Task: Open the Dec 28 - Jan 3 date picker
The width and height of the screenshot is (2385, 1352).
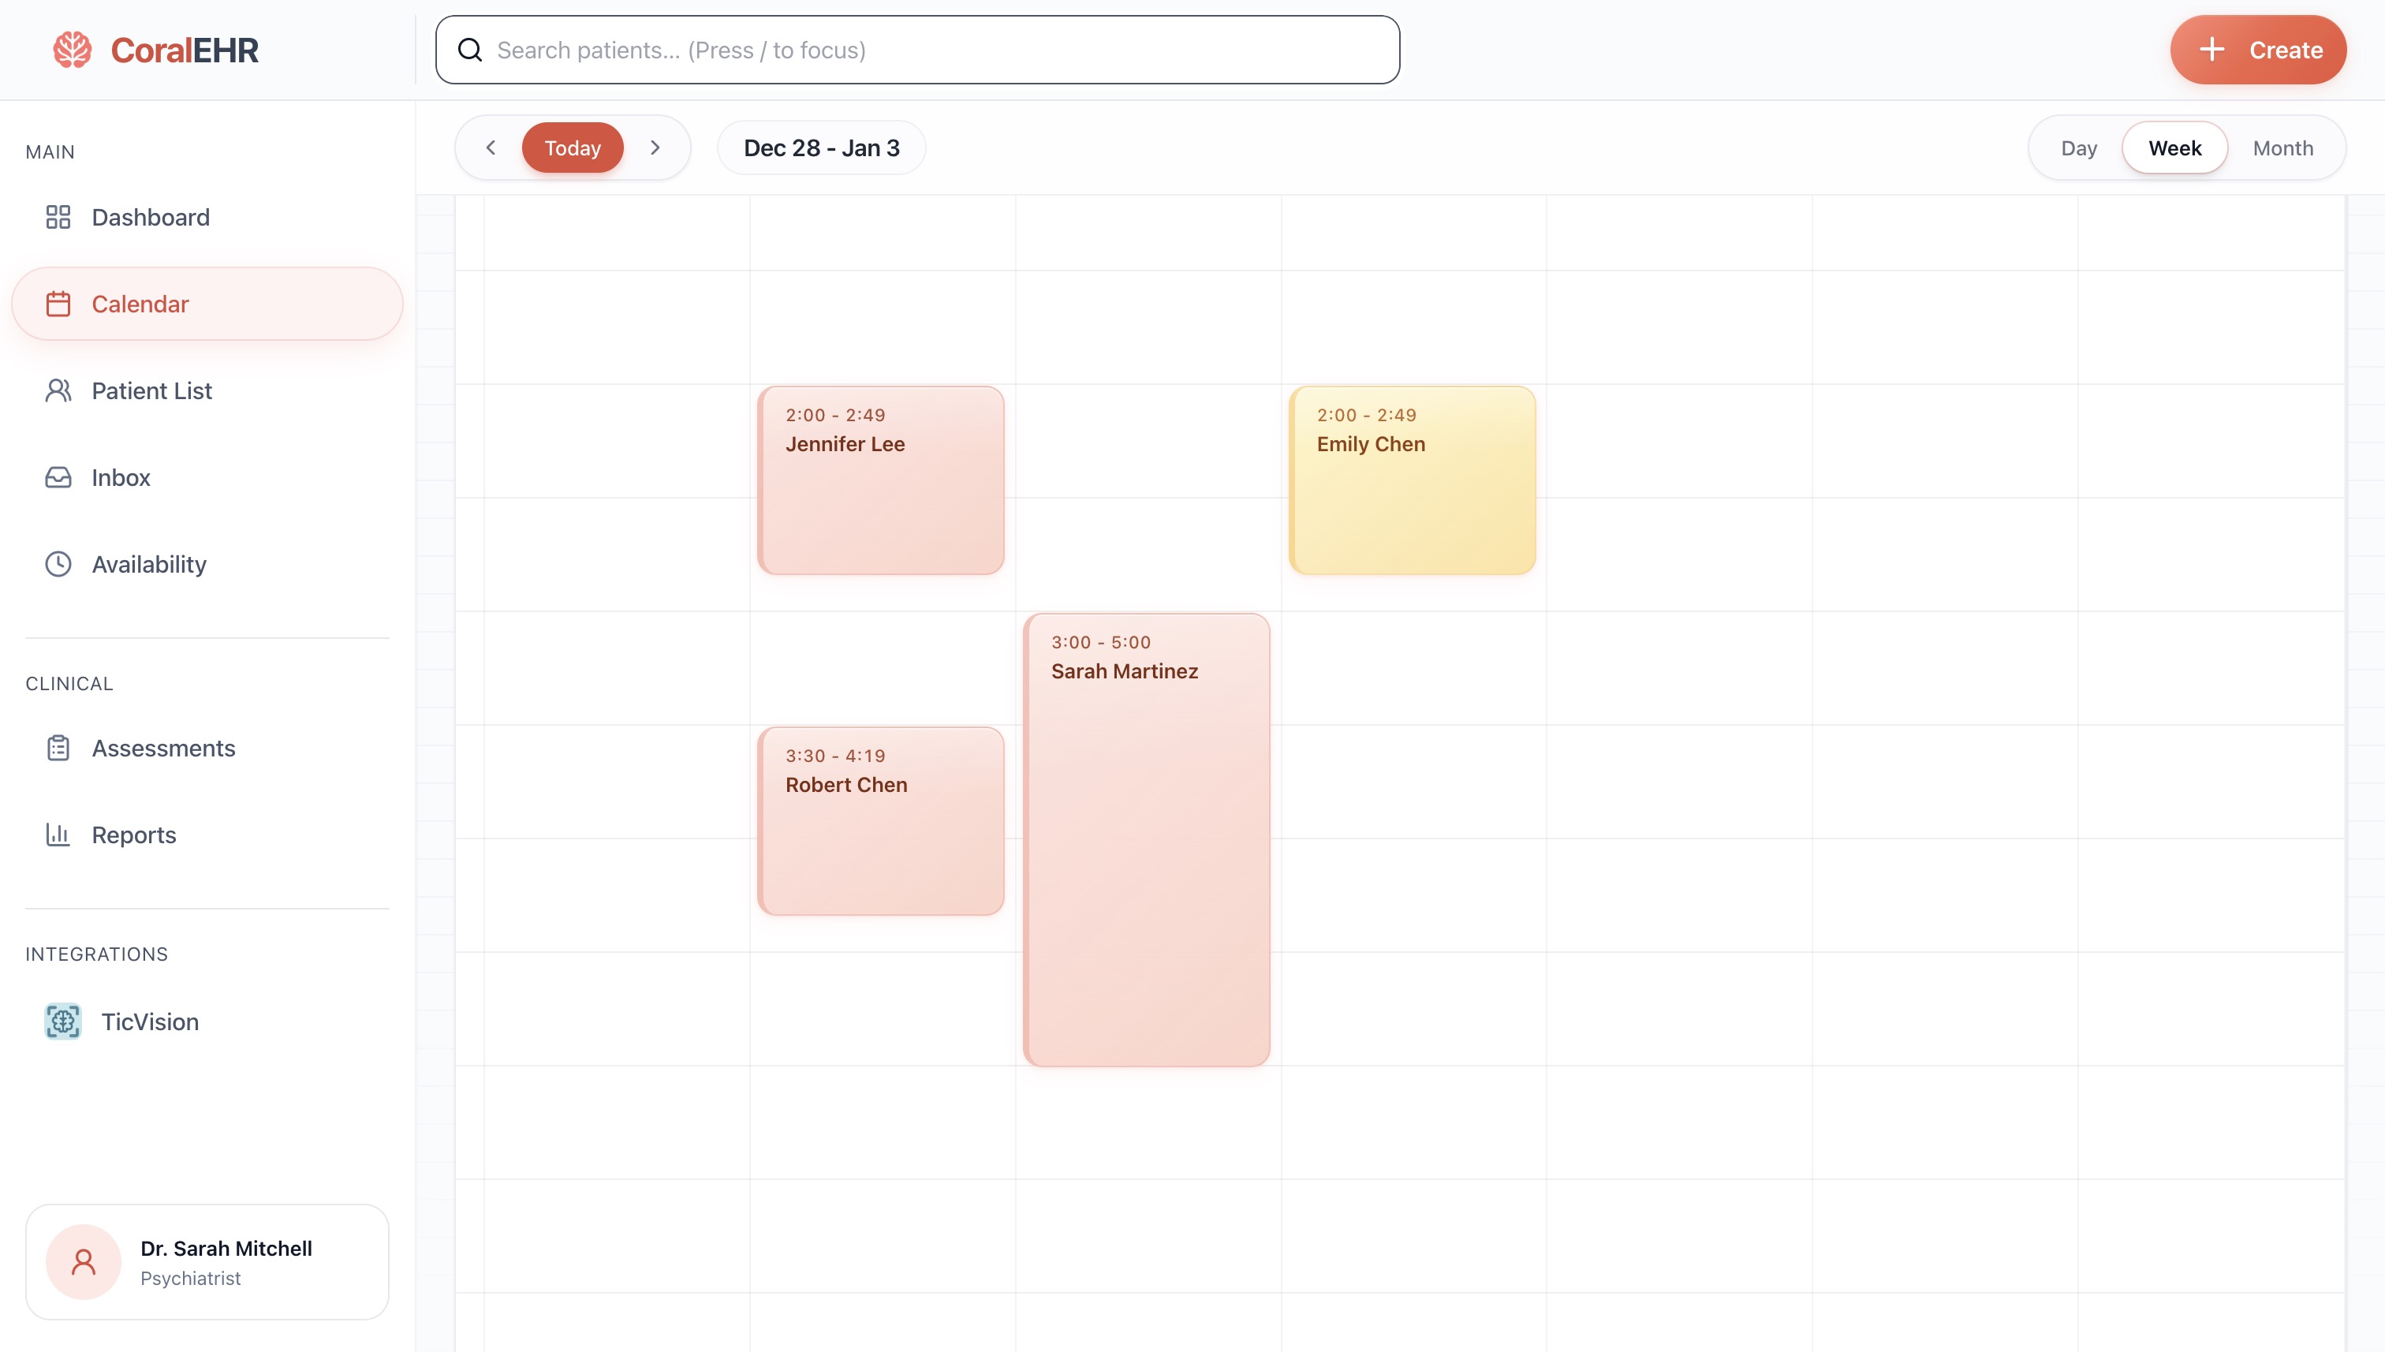Action: 822,148
